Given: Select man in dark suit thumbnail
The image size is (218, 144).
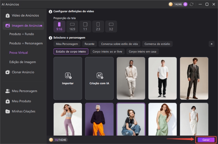Looking at the screenshot, I should (x=194, y=78).
